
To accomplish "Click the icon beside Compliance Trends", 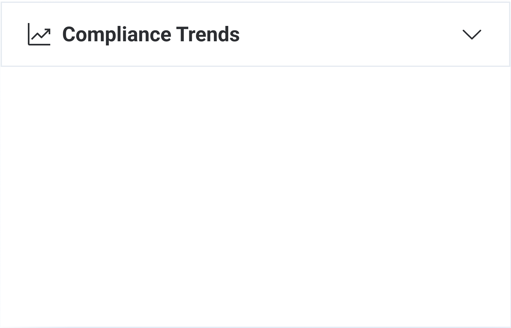I will (x=39, y=34).
